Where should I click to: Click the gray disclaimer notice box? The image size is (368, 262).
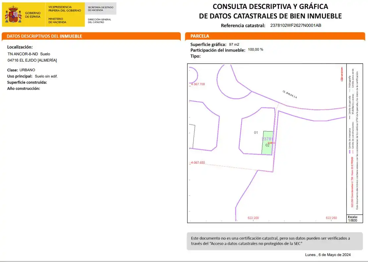tap(275, 241)
